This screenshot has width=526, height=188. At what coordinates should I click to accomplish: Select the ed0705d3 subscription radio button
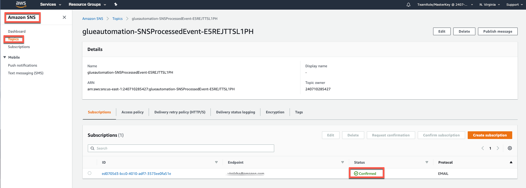click(x=89, y=173)
